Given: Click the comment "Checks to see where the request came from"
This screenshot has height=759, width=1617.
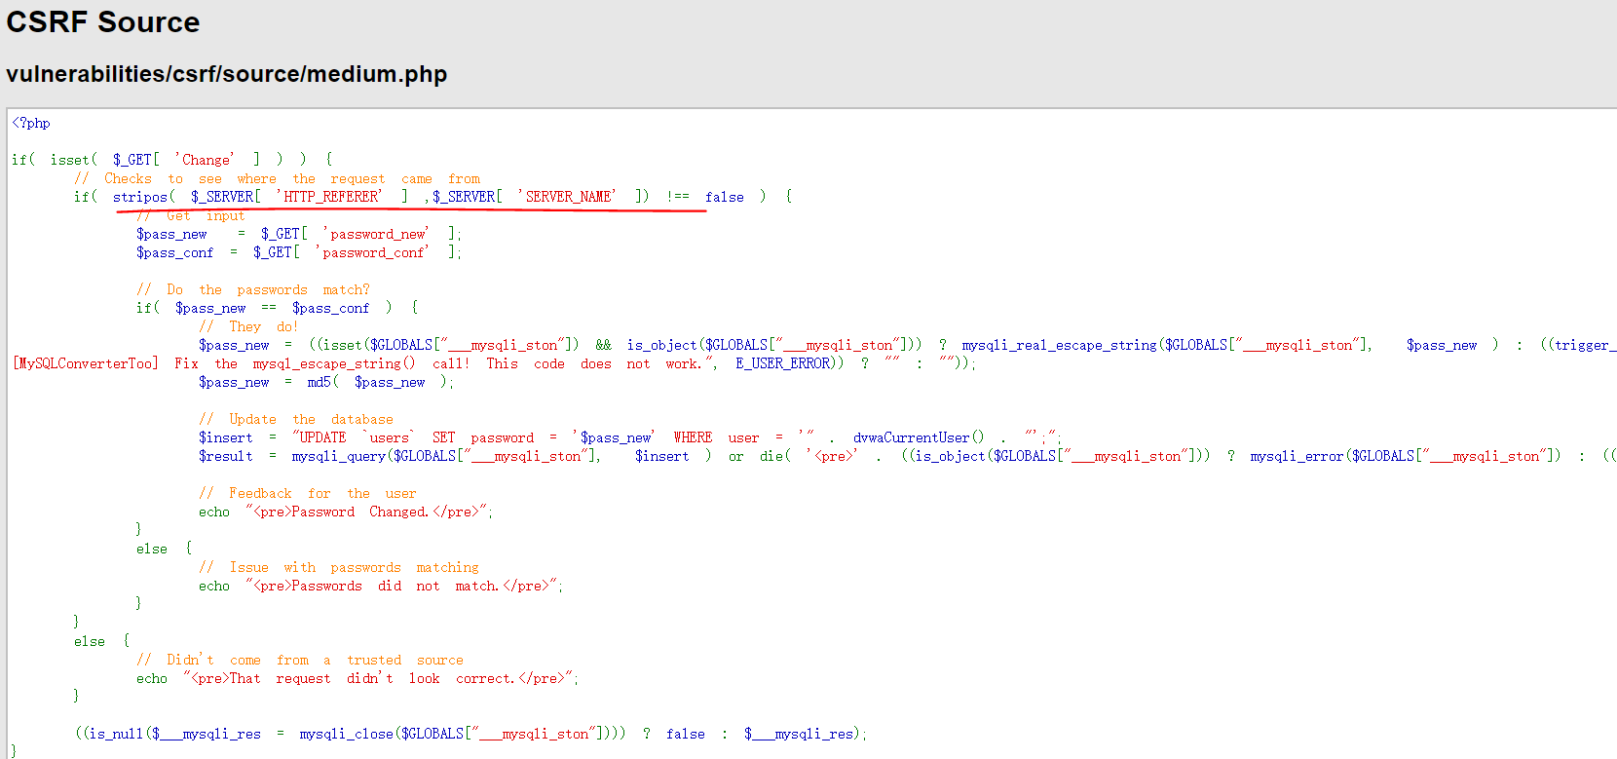Looking at the screenshot, I should tap(277, 179).
